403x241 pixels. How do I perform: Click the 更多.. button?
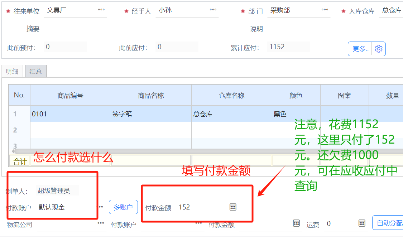(360, 49)
